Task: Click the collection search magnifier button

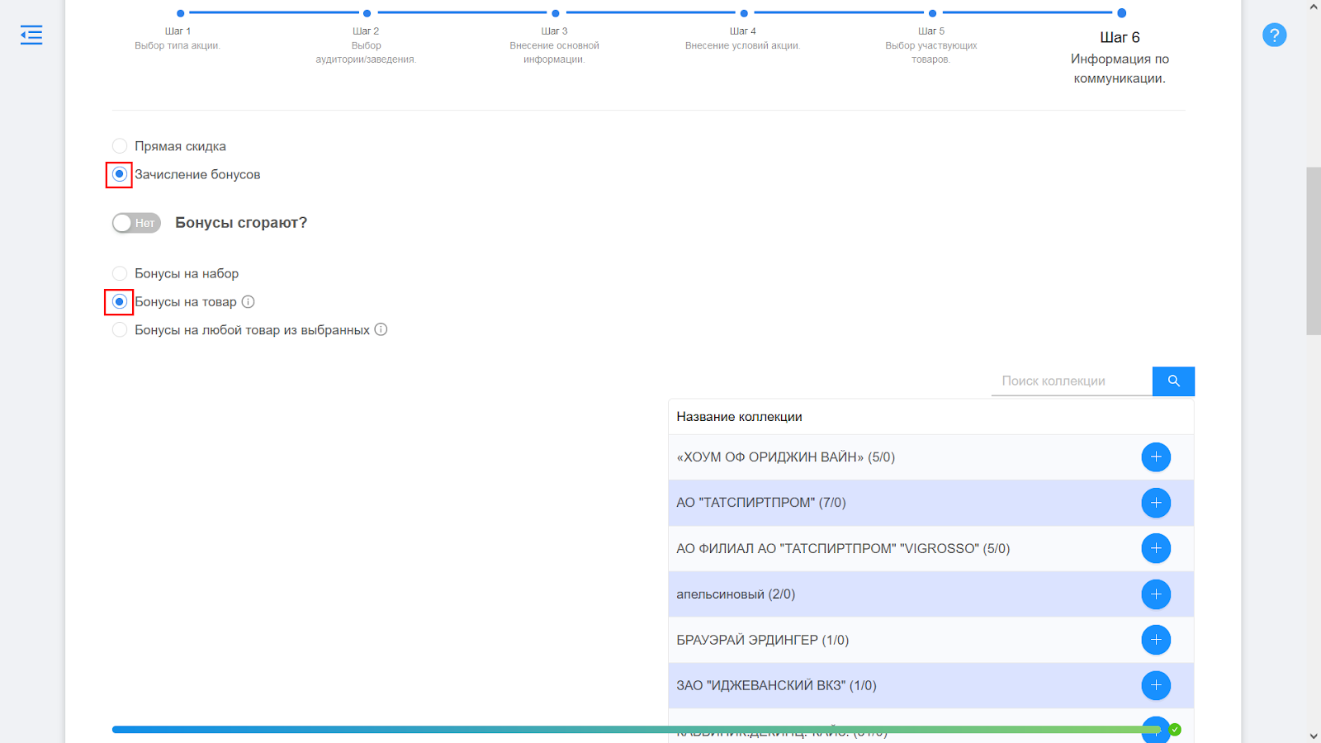Action: 1173,381
